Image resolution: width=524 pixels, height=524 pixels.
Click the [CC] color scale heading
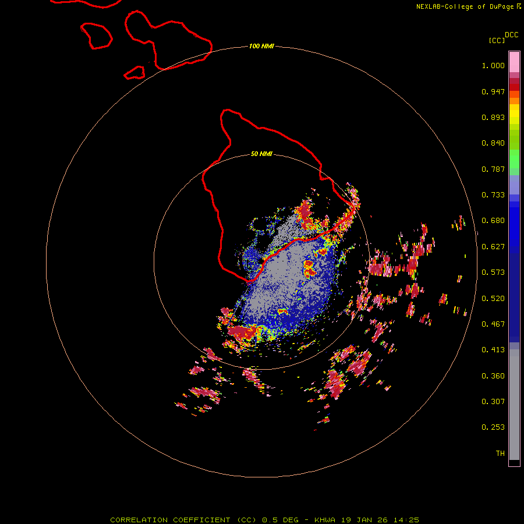497,40
